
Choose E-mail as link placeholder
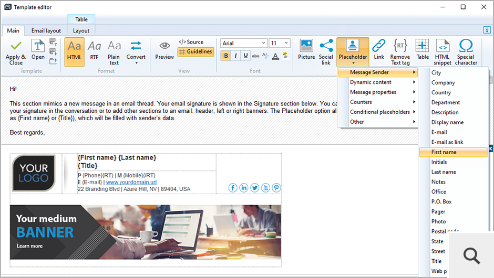point(454,142)
